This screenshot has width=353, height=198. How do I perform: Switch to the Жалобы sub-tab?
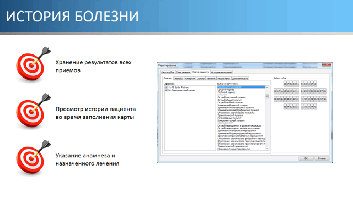(x=179, y=79)
